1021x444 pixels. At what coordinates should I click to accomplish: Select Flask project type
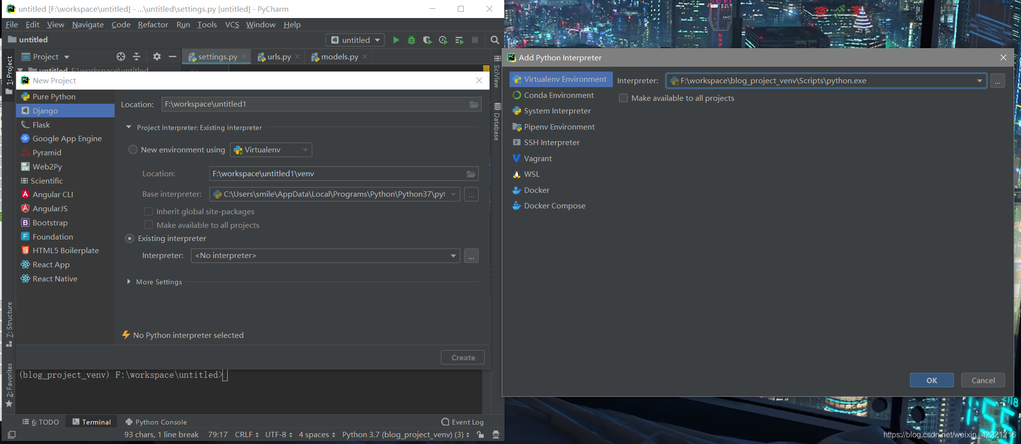(65, 125)
